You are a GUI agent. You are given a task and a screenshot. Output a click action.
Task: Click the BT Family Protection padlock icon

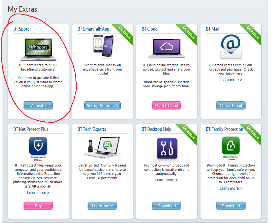tap(231, 145)
